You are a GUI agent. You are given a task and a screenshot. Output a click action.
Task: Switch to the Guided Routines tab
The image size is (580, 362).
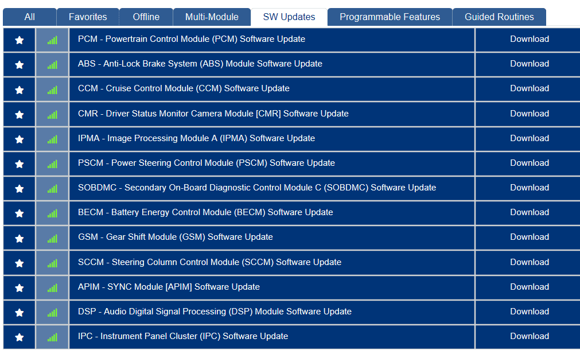pos(499,17)
